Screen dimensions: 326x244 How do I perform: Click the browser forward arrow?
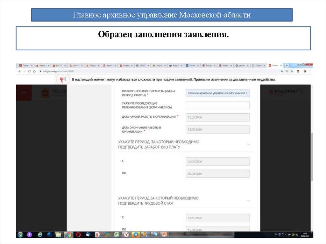click(x=24, y=71)
